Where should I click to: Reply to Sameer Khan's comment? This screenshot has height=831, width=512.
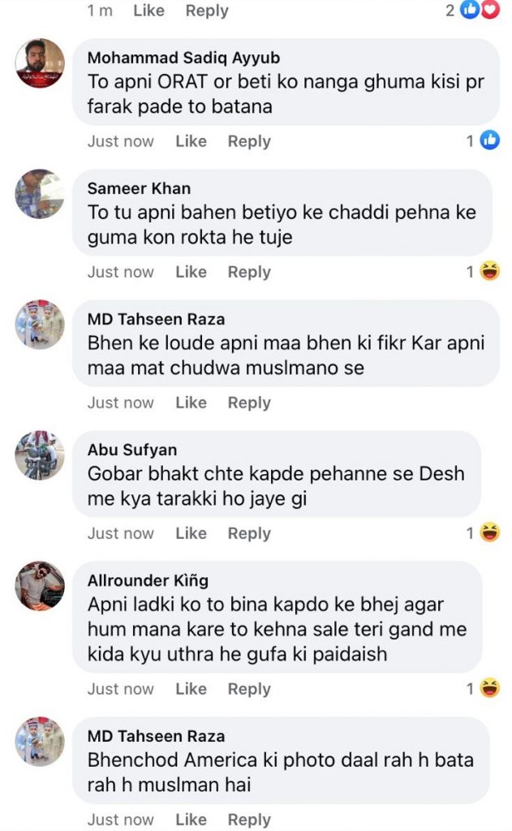point(249,272)
